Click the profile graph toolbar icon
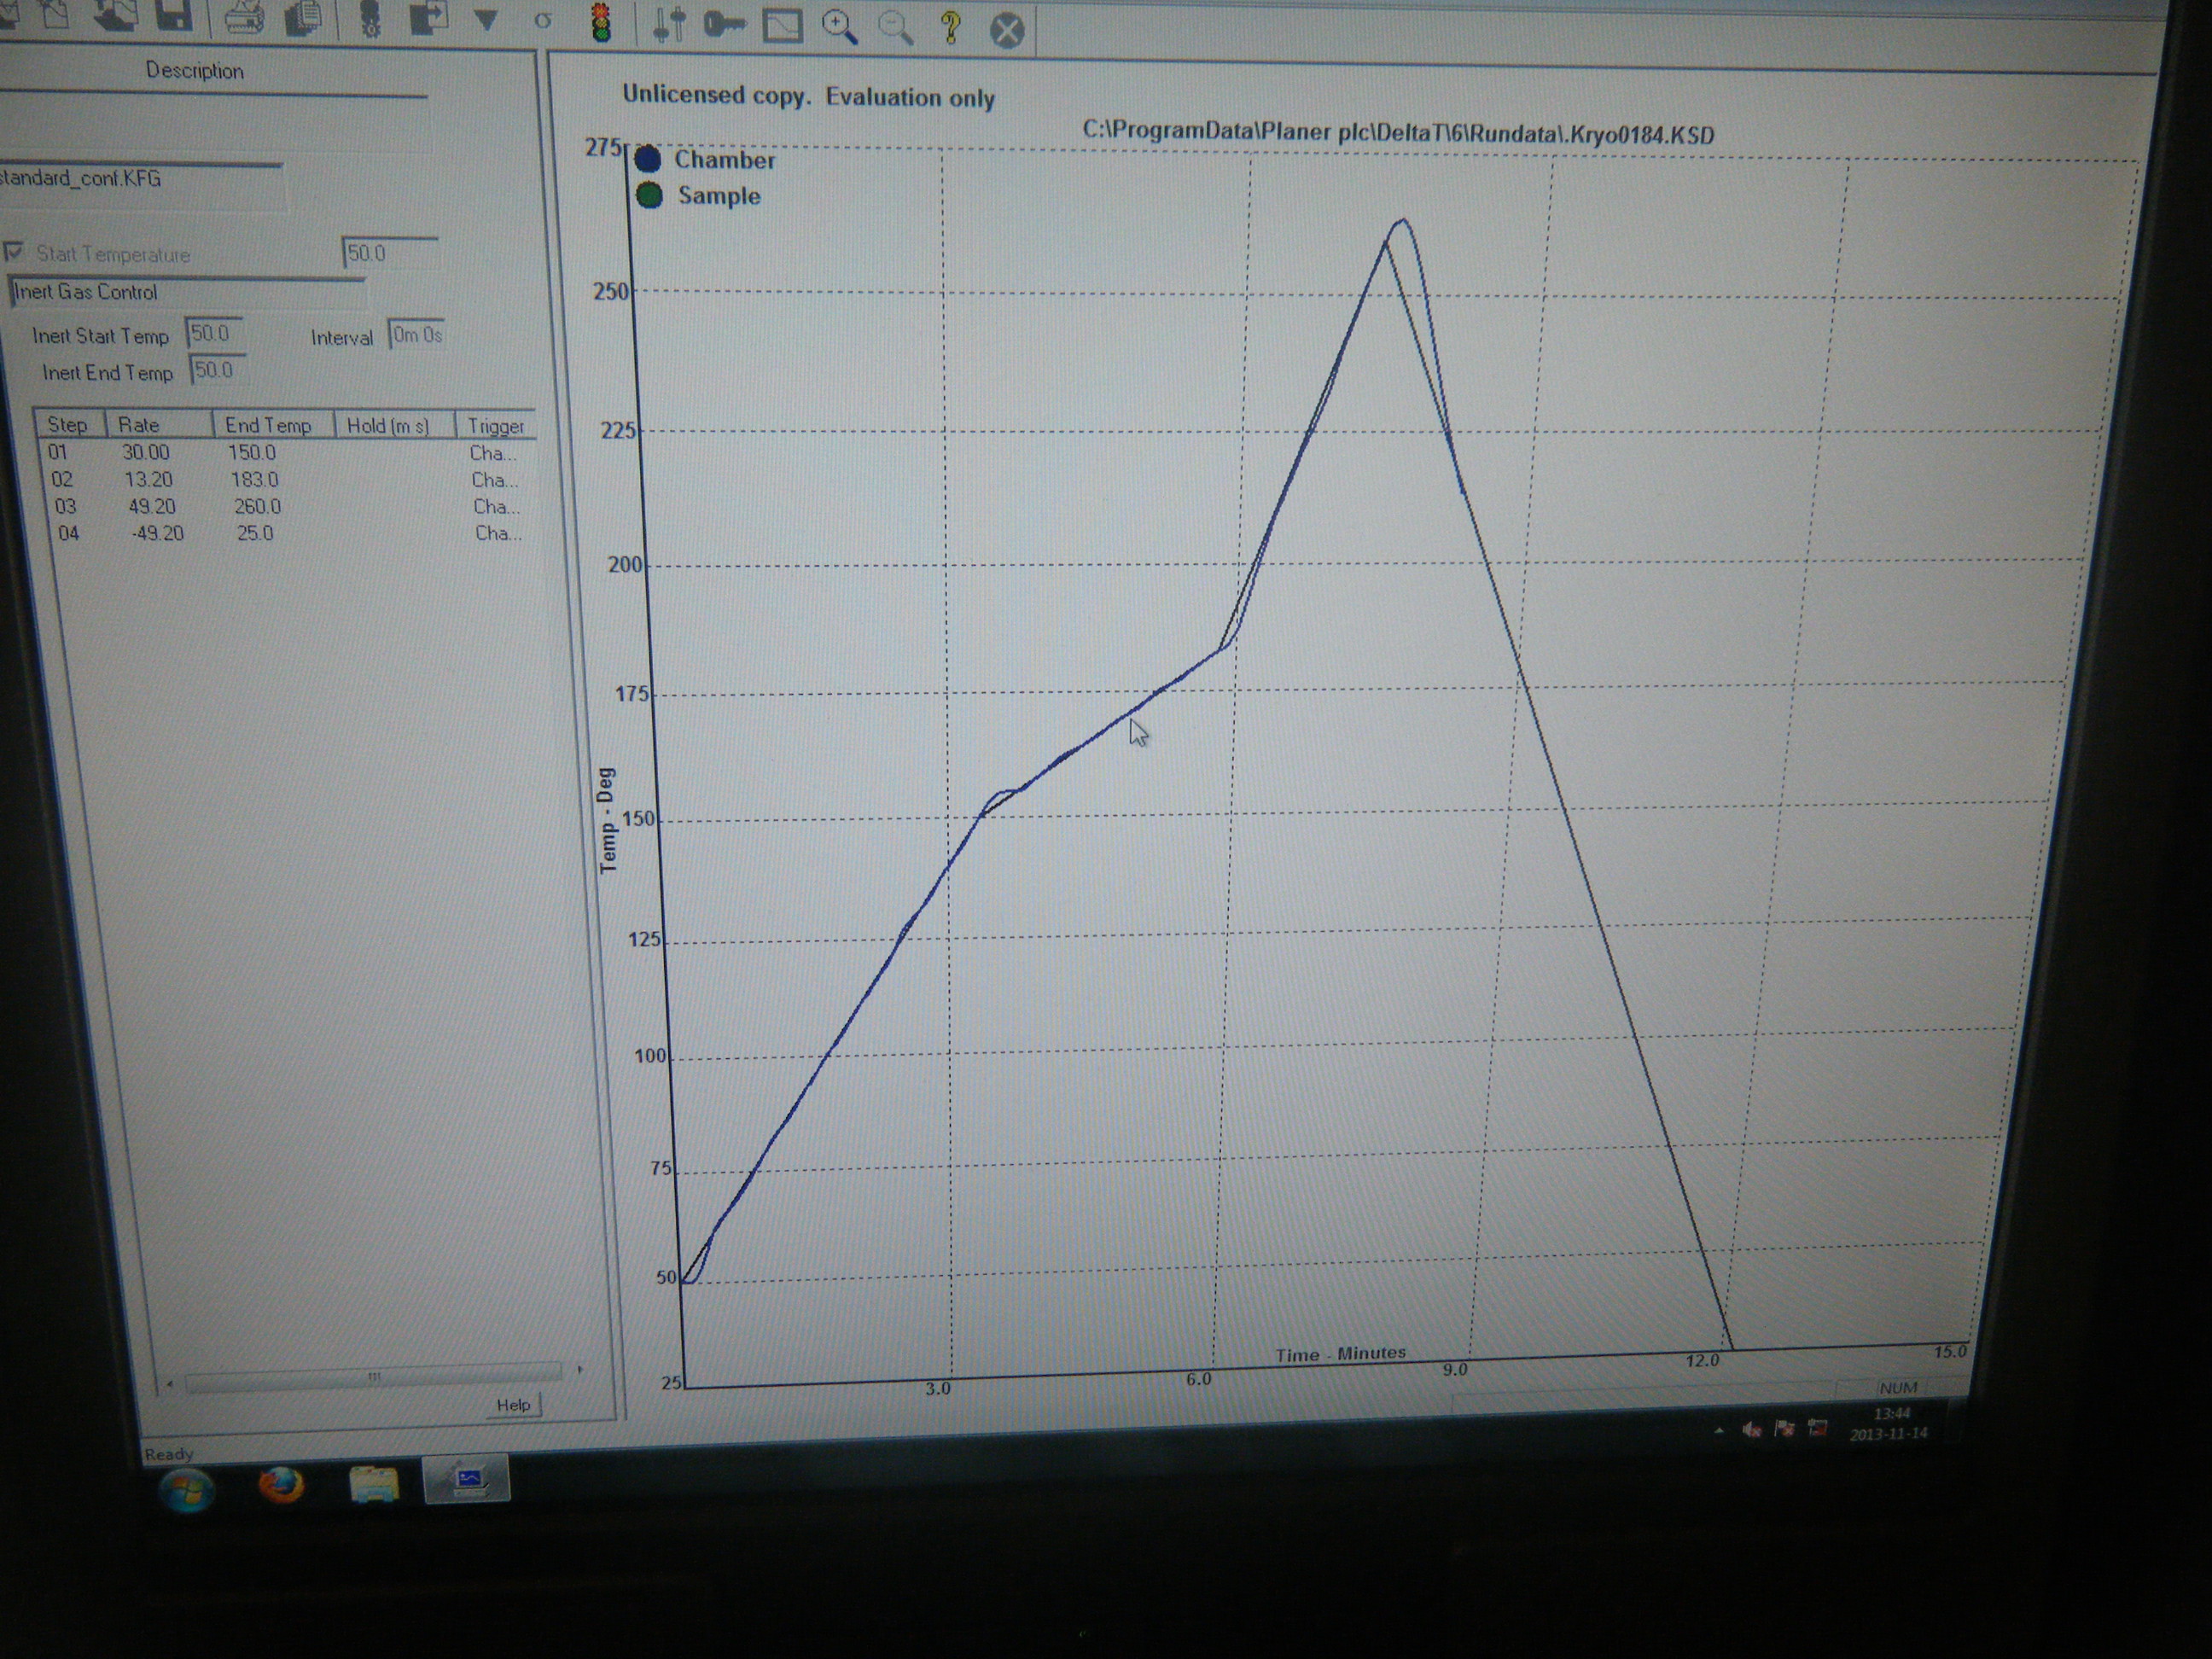This screenshot has width=2212, height=1659. [x=783, y=26]
